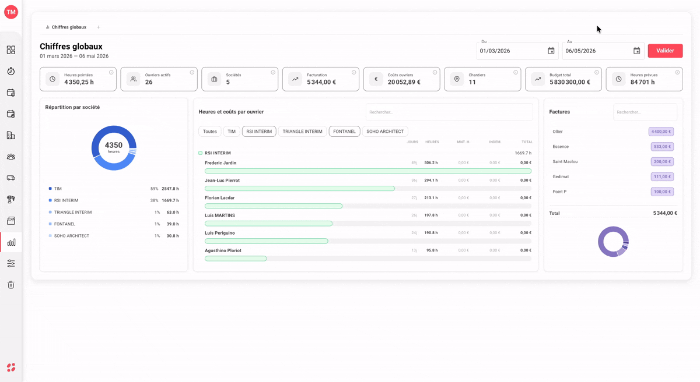The width and height of the screenshot is (700, 382).
Task: Open the truck vehicles icon in sidebar
Action: click(11, 178)
